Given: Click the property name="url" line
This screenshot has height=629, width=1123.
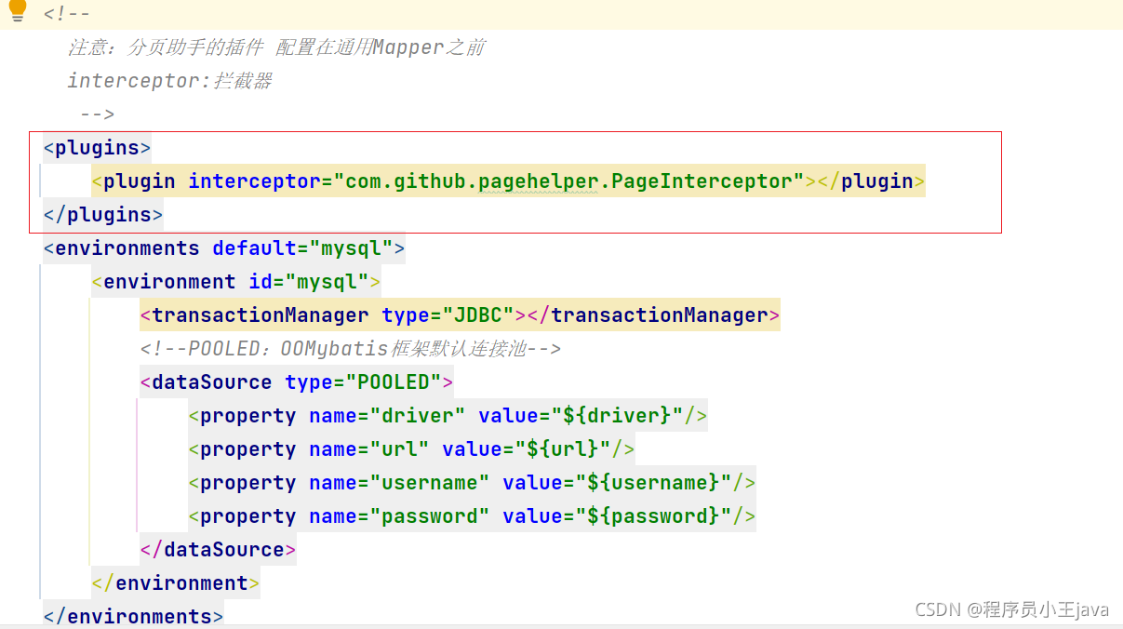Looking at the screenshot, I should [x=411, y=448].
